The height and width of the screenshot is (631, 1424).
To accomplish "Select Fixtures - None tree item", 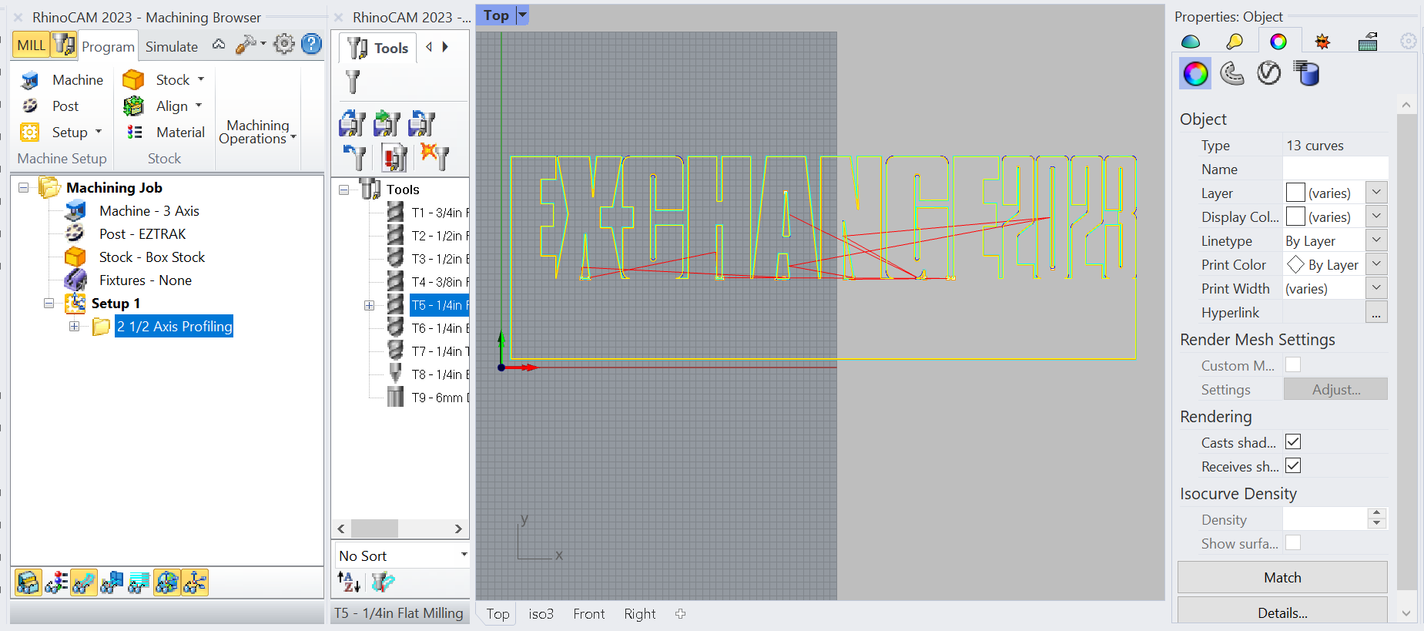I will point(145,280).
